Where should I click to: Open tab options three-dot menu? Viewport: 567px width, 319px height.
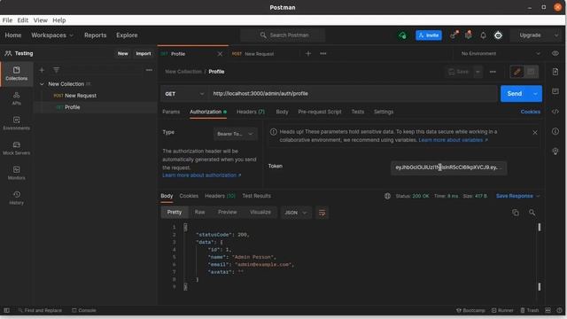pyautogui.click(x=322, y=53)
